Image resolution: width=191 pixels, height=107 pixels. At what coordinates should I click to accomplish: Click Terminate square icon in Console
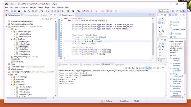[x=126, y=68]
